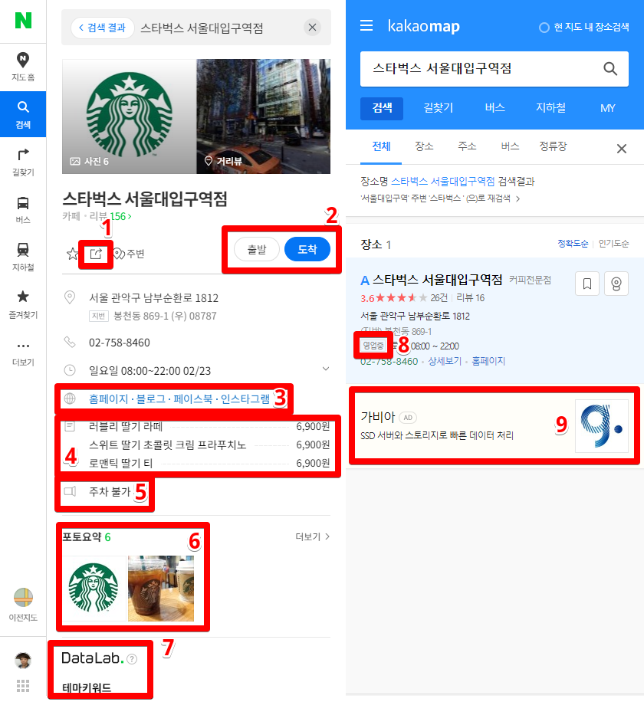
Task: Open the 페이스북 link
Action: coord(193,399)
